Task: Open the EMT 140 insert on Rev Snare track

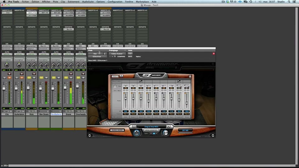Action: point(44,13)
